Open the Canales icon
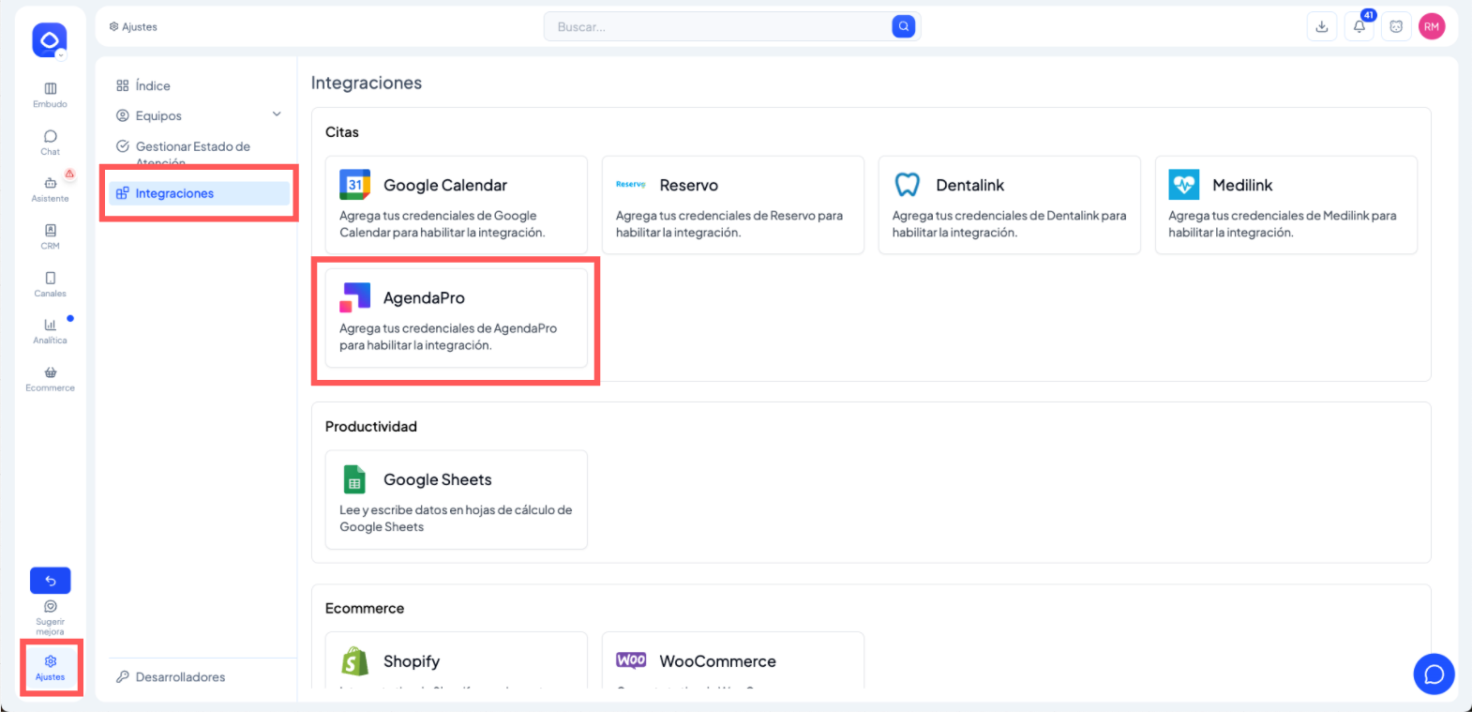This screenshot has height=712, width=1472. tap(51, 279)
